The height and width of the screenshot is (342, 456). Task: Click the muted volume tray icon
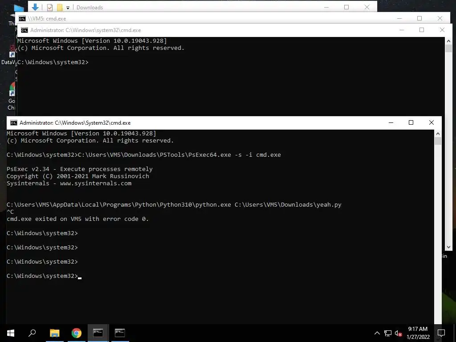pyautogui.click(x=399, y=333)
